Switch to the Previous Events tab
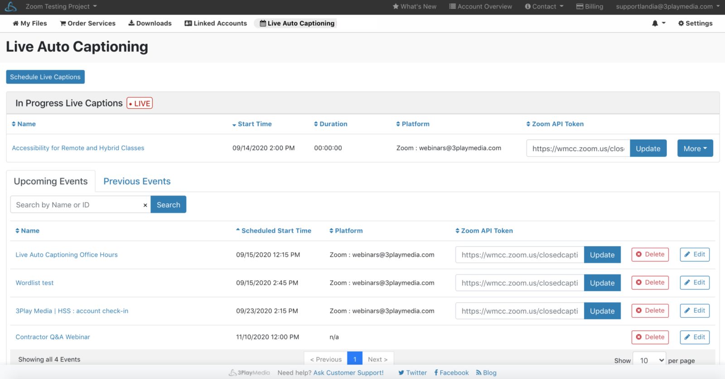 [137, 181]
